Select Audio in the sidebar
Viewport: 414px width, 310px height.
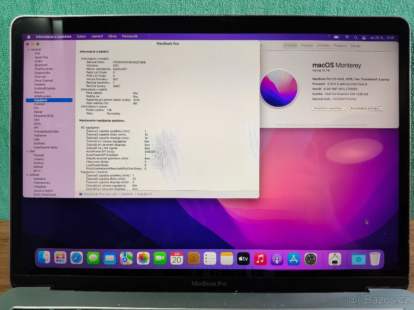[x=38, y=61]
